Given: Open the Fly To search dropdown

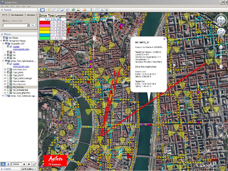Looking at the screenshot, I should click(28, 25).
